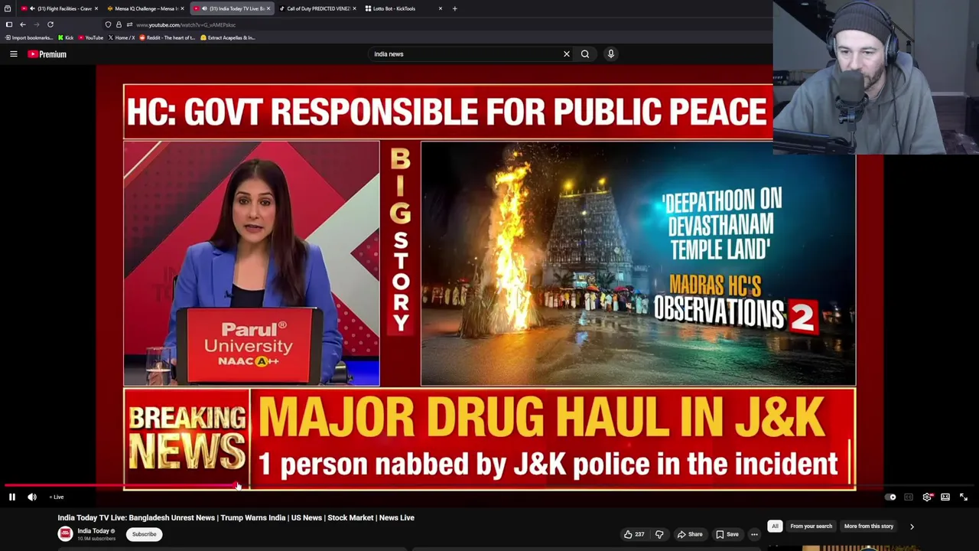Subscribe to India Today channel
This screenshot has width=979, height=551.
(144, 534)
